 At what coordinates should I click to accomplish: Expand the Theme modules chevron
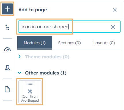pos(20,57)
